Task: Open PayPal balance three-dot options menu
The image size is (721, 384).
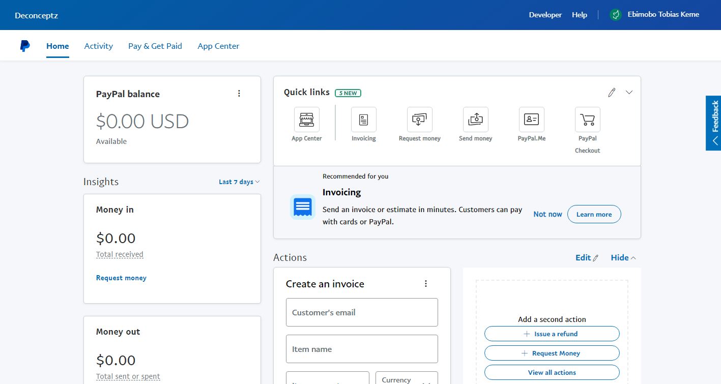Action: (x=239, y=94)
